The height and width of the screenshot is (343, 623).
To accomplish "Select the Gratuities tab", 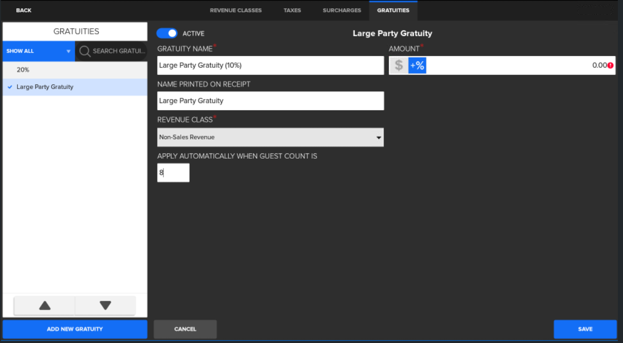I will [393, 10].
